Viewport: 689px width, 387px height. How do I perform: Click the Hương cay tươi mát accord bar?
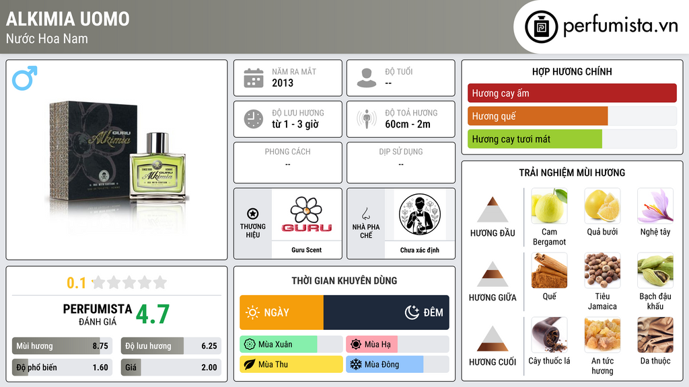click(572, 139)
